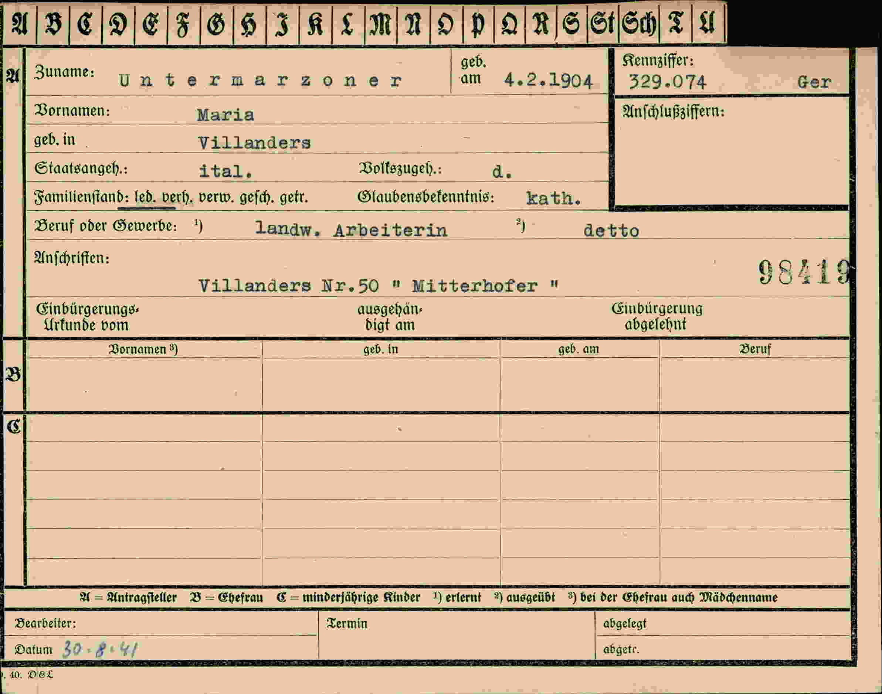This screenshot has width=882, height=694.
Task: Click the address 'Villanders Nr.50 " Mitterhofer "'
Action: (379, 286)
